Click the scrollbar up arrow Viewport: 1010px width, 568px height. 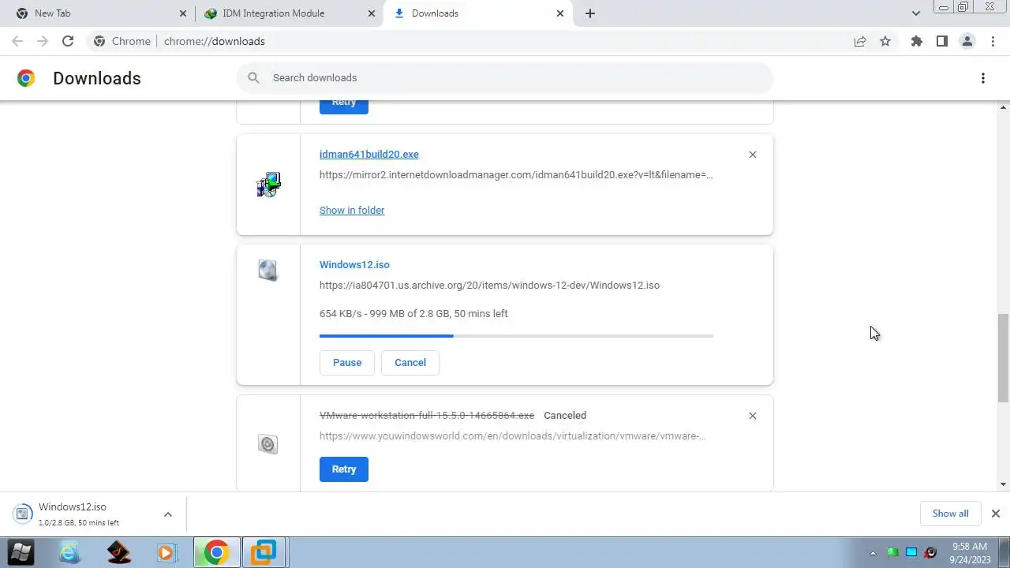[1004, 106]
